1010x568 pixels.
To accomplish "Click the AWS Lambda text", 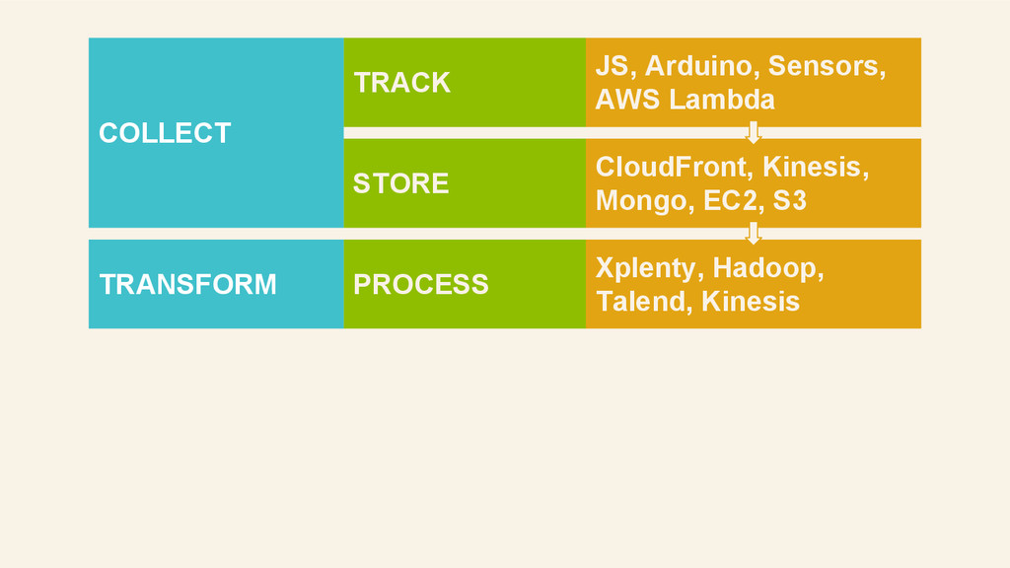I will click(x=685, y=100).
